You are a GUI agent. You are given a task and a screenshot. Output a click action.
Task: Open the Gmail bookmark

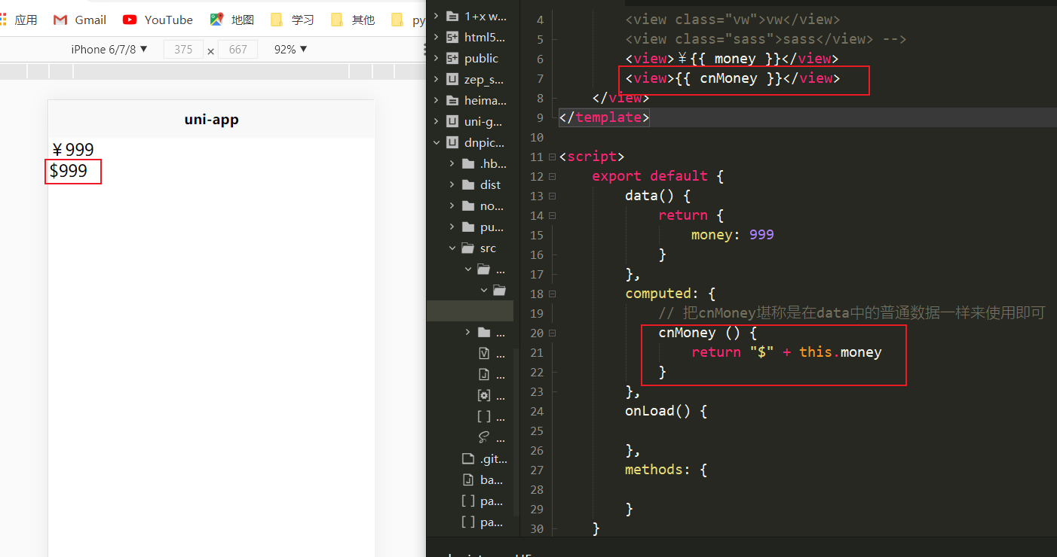pyautogui.click(x=80, y=20)
